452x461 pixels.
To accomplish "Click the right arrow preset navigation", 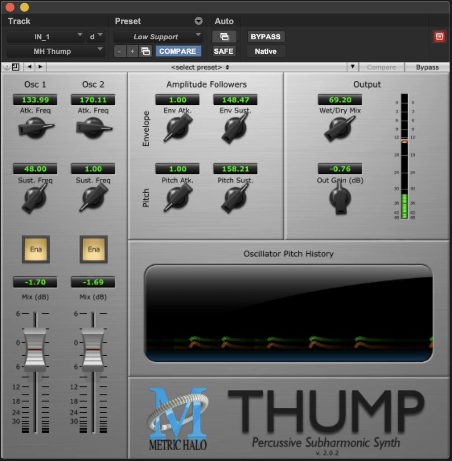I will (x=41, y=67).
